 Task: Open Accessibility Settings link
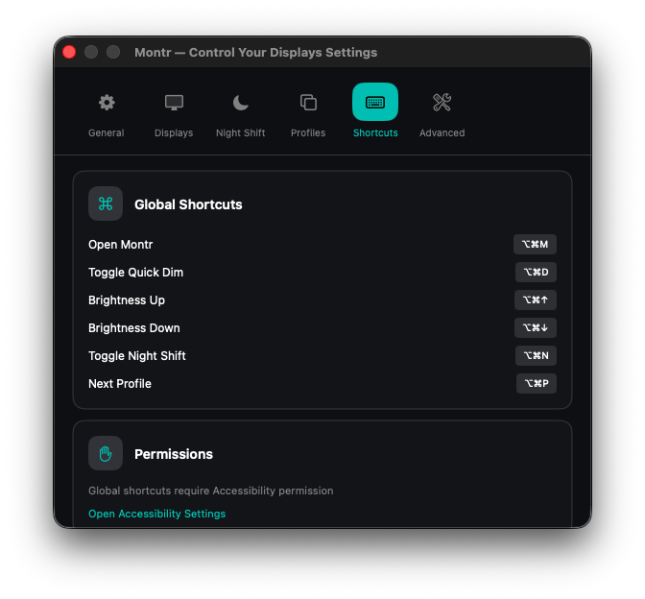pos(156,514)
